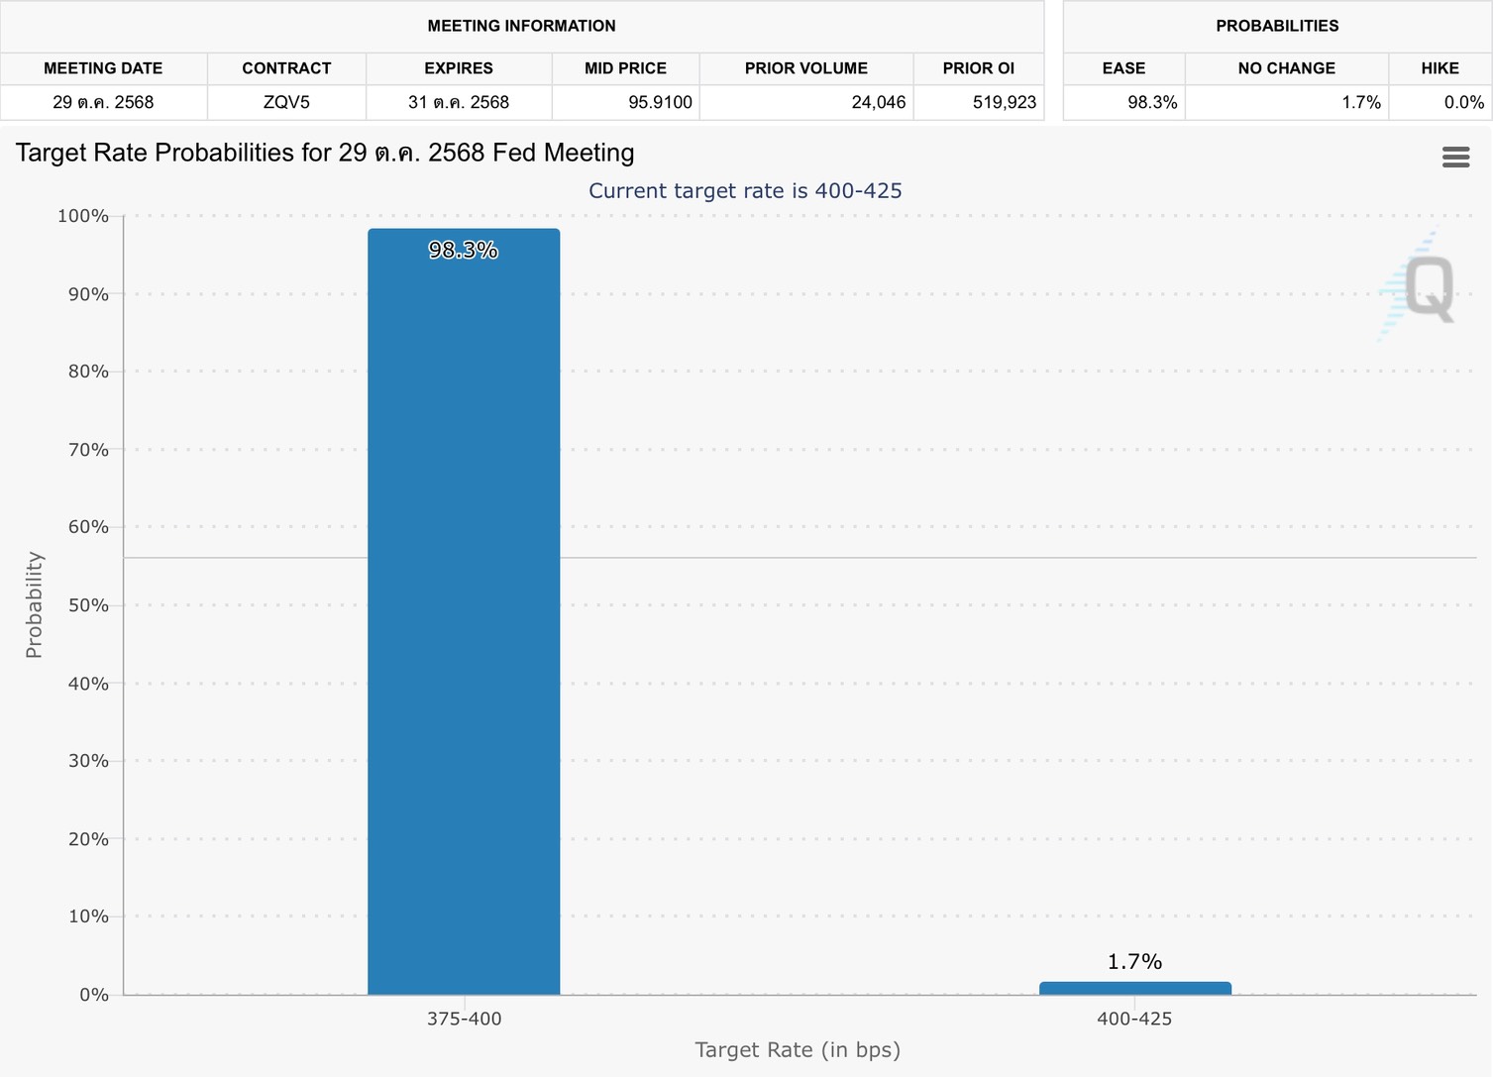Select the 0.0% hike probability cell
This screenshot has height=1077, width=1493.
tap(1463, 102)
